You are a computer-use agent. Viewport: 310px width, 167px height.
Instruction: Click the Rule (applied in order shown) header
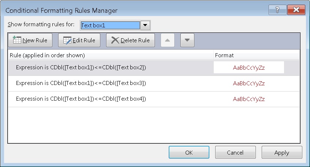[x=47, y=55]
